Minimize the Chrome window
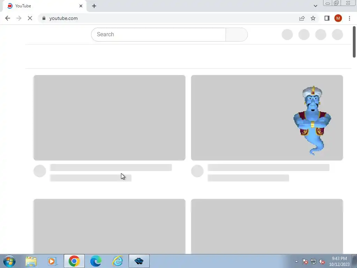 coord(328,3)
